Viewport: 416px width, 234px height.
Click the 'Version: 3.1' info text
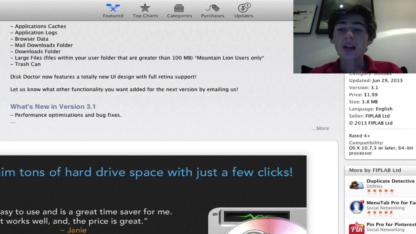pos(364,87)
